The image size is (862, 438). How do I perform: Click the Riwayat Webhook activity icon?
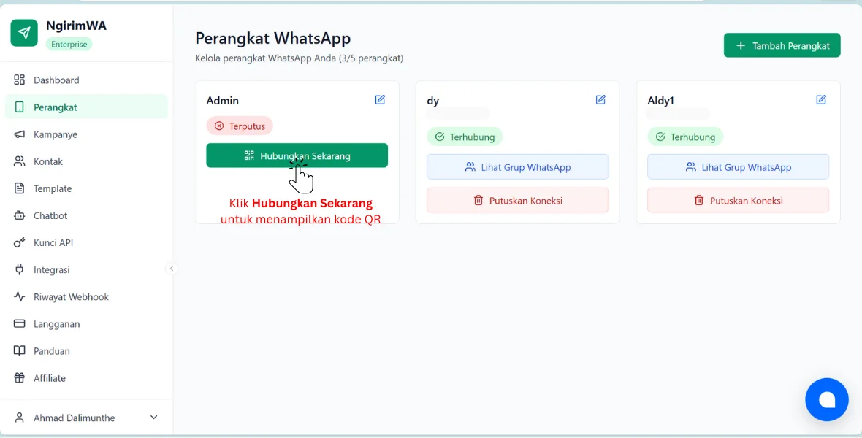click(x=19, y=297)
